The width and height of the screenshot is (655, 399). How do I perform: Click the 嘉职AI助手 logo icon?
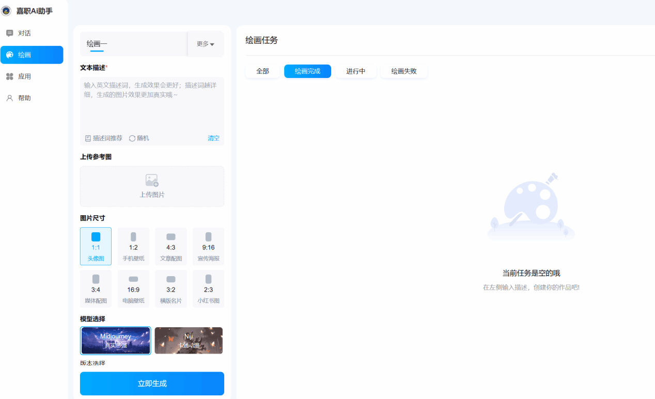(6, 11)
